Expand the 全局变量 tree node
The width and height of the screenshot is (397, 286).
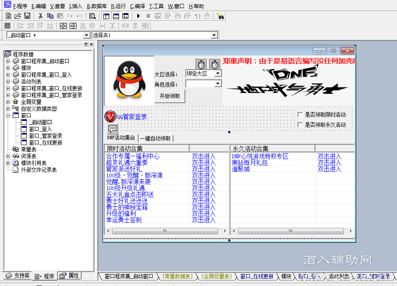coord(8,102)
